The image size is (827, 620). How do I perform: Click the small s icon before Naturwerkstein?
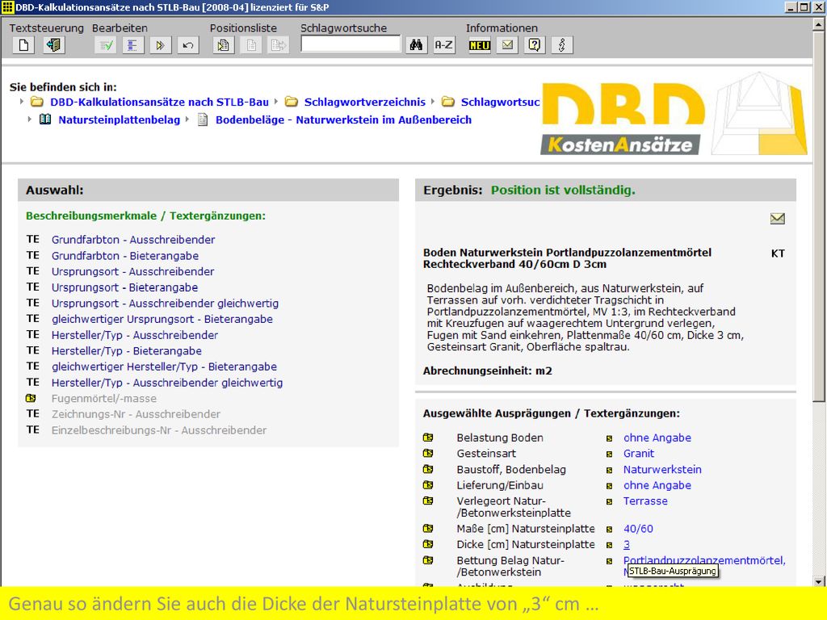tap(609, 470)
